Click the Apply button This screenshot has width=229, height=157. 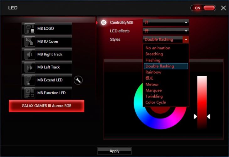(x=114, y=151)
